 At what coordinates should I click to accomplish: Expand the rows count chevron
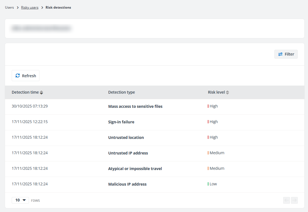tap(24, 200)
